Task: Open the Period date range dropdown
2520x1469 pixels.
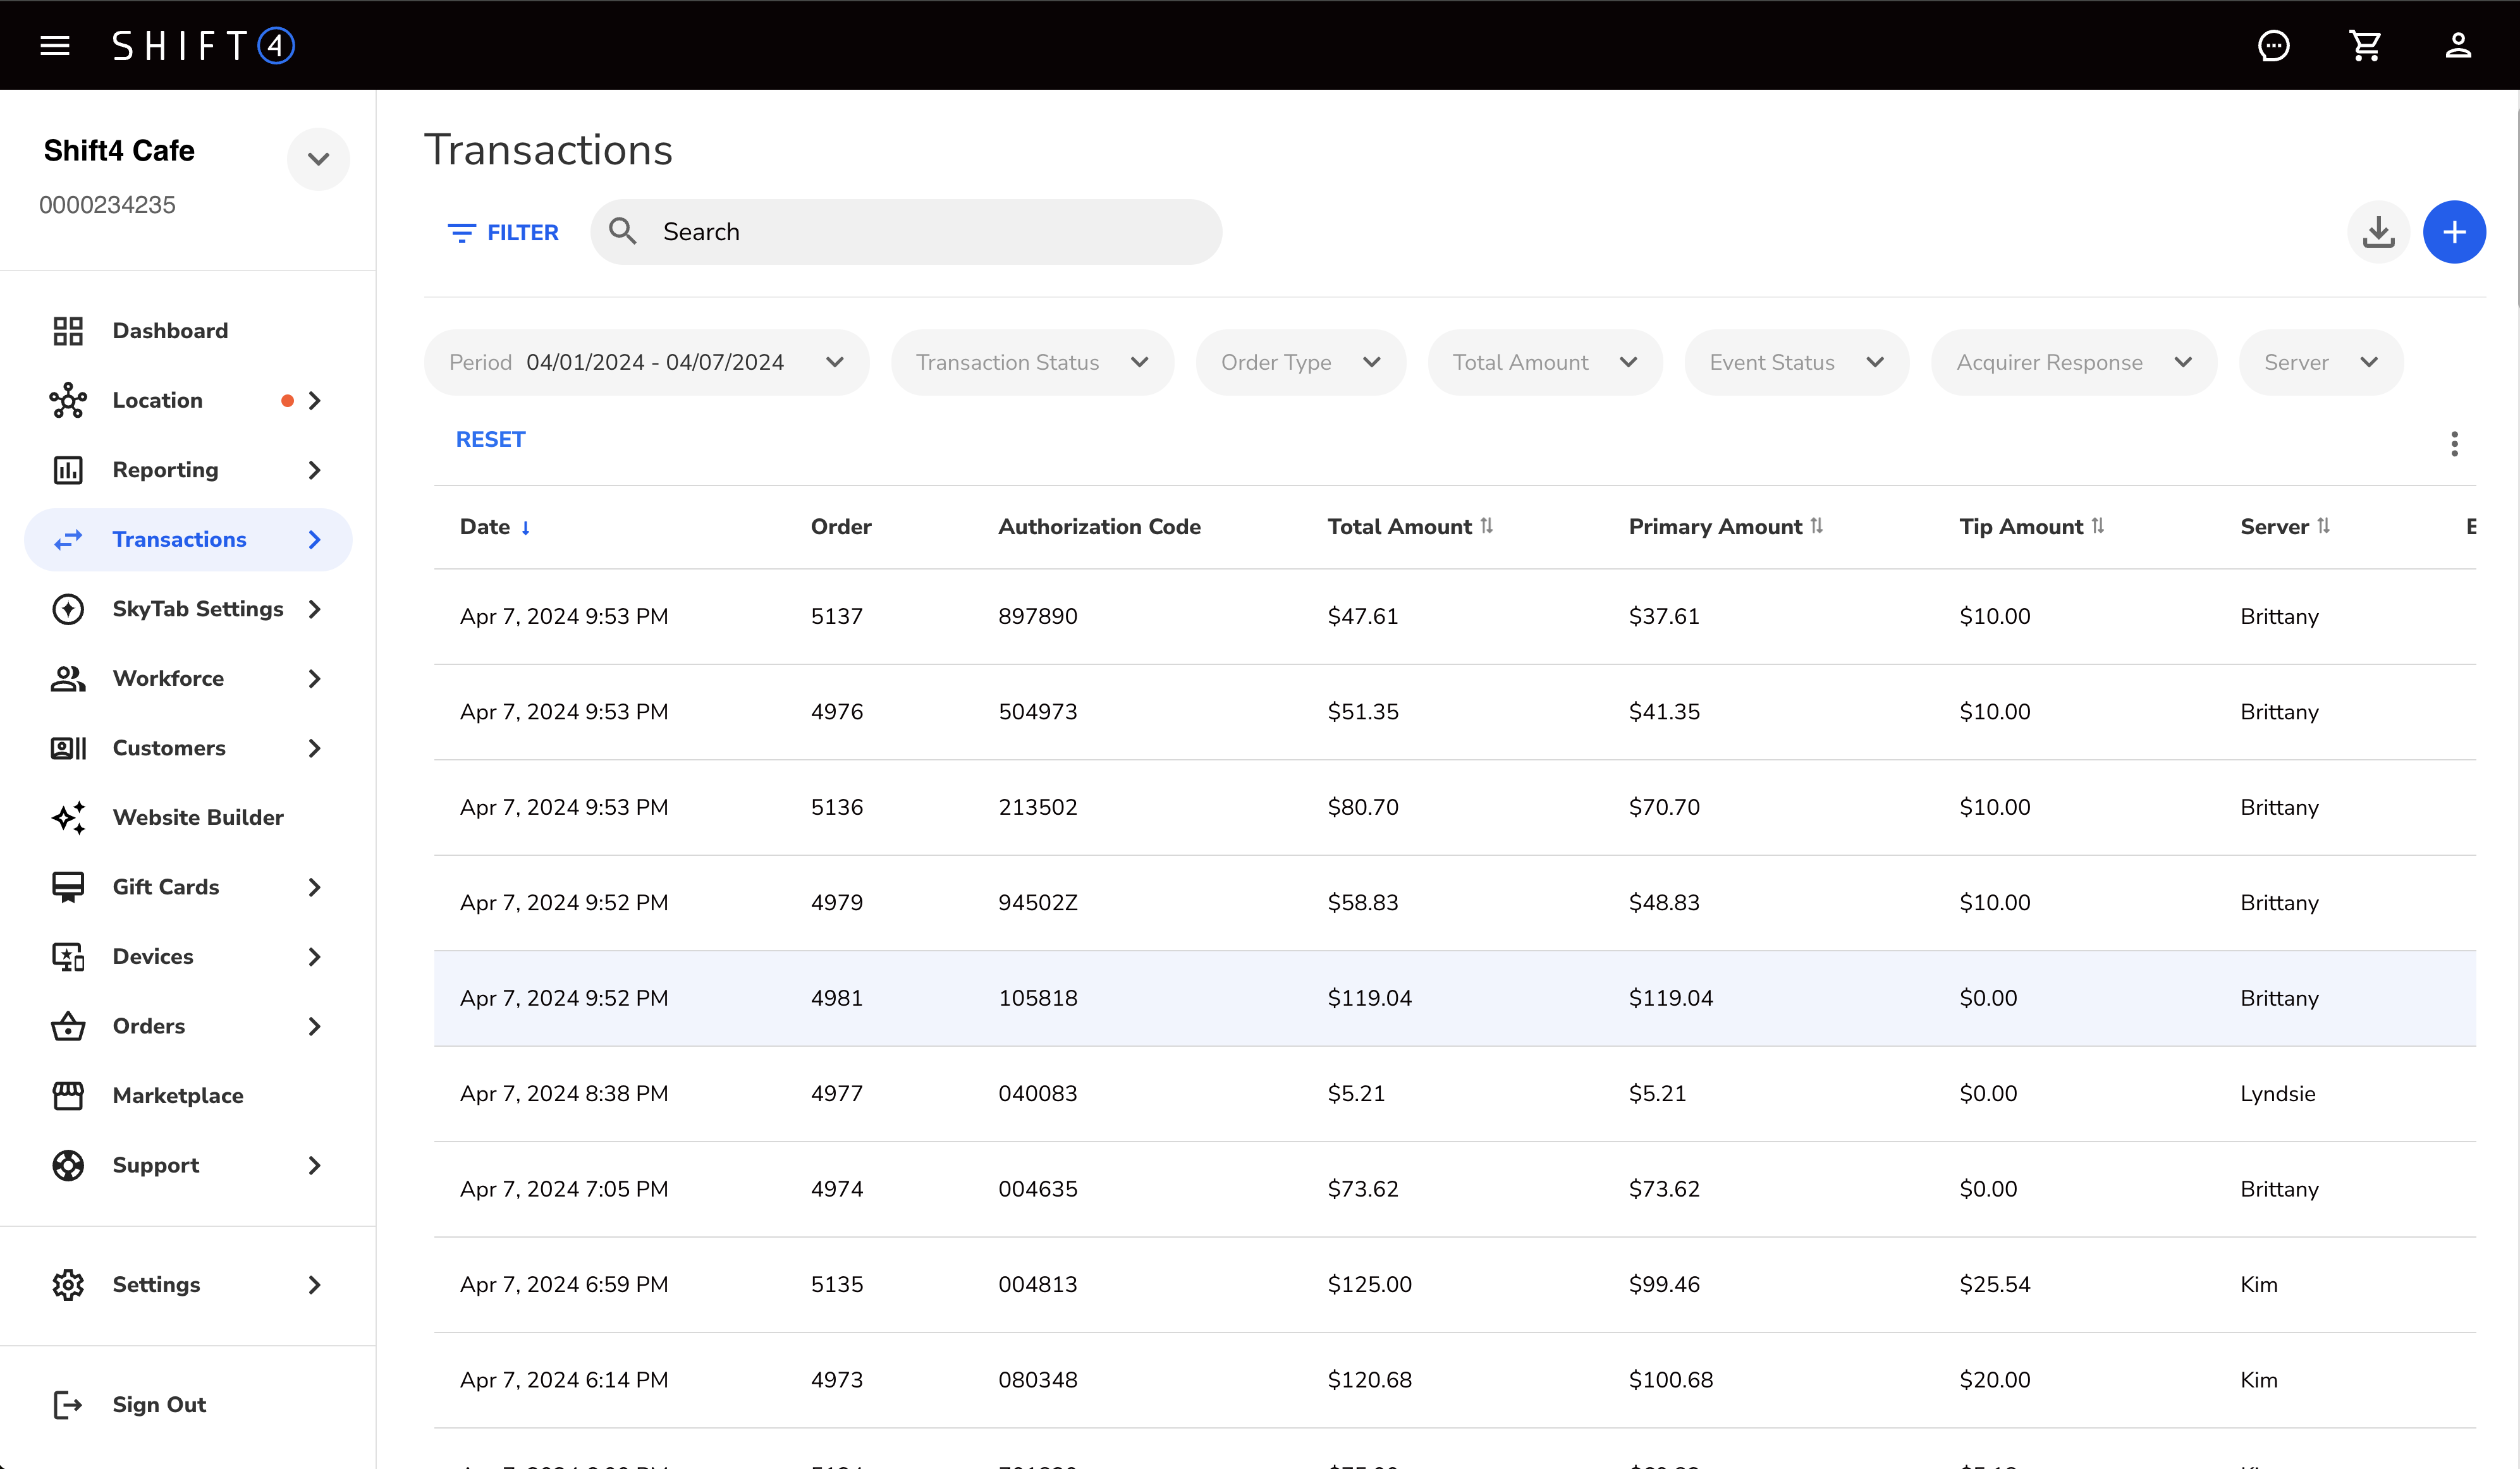Action: click(x=646, y=362)
